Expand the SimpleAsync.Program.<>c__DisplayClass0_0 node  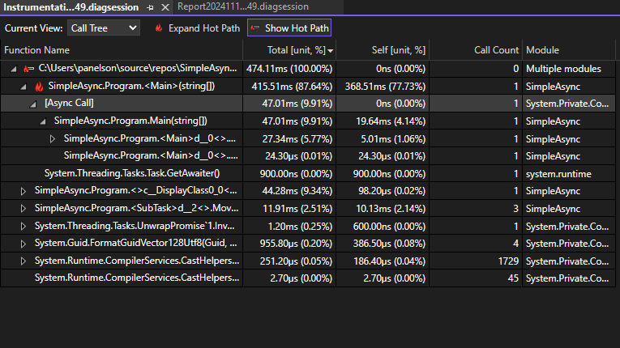pyautogui.click(x=24, y=191)
